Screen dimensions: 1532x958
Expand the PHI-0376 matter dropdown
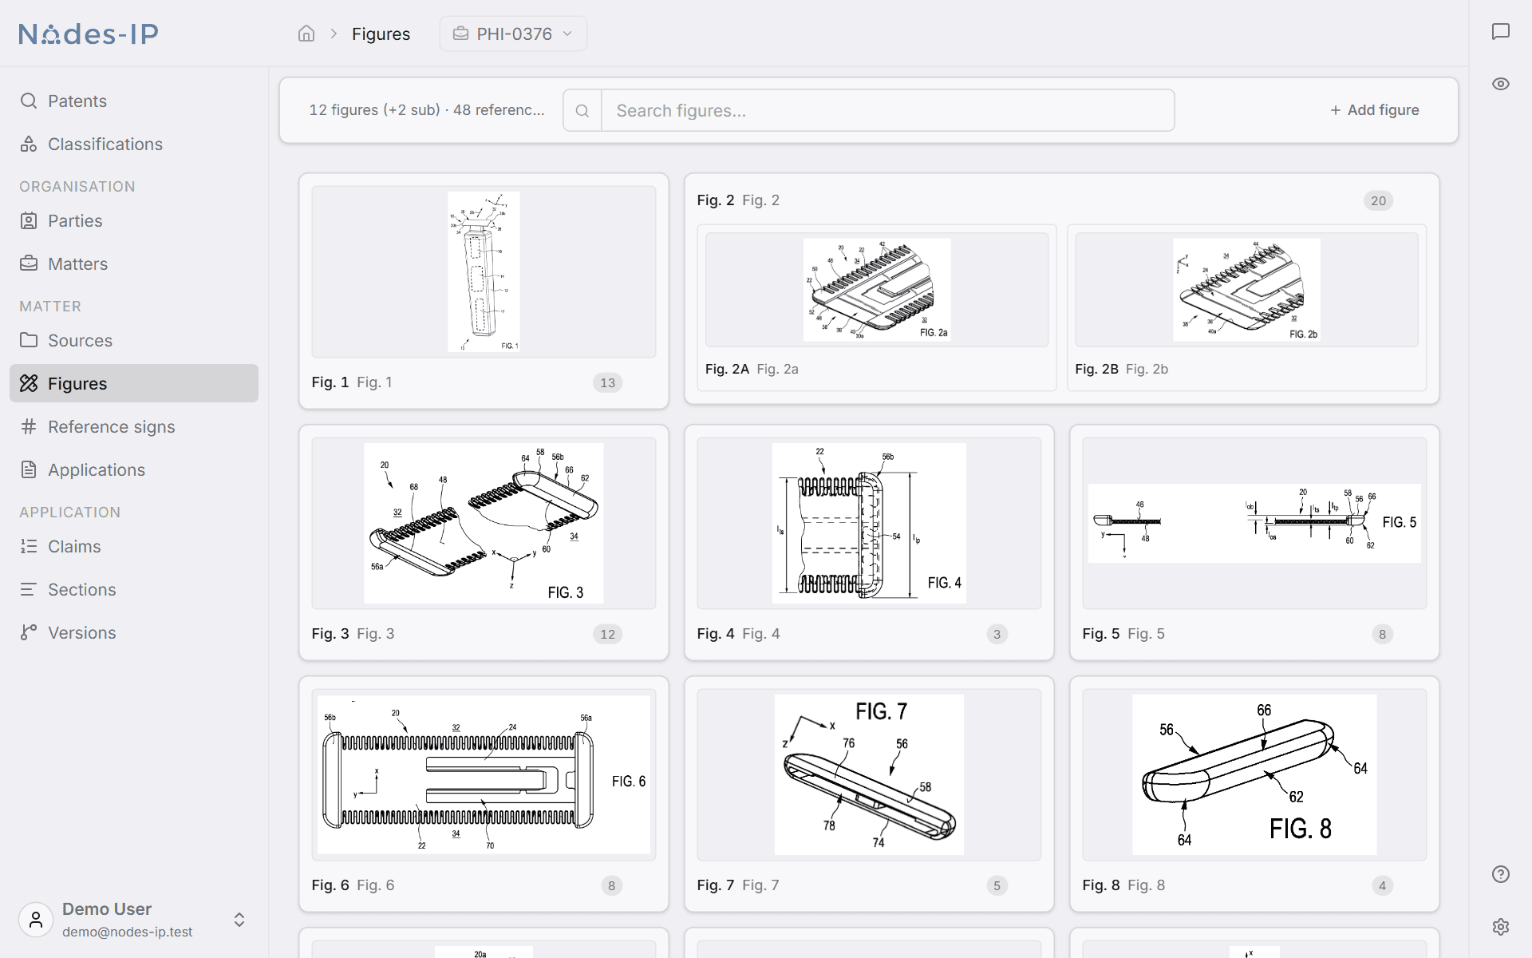pyautogui.click(x=513, y=34)
